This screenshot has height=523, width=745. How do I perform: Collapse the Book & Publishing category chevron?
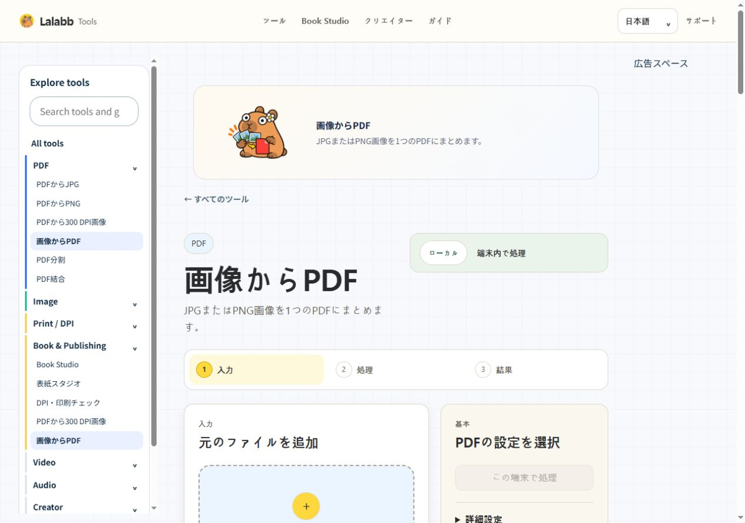(x=134, y=348)
